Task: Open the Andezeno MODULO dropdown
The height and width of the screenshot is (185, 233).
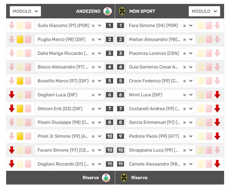Action: tap(25, 11)
